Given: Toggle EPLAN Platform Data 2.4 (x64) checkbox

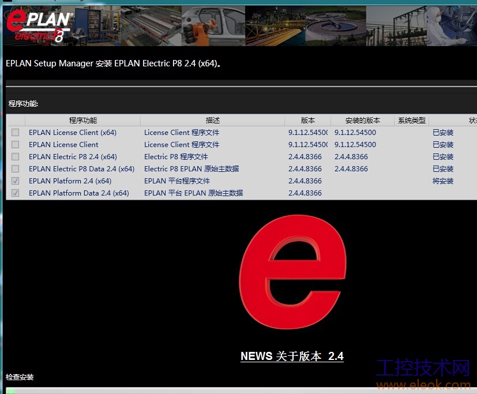Looking at the screenshot, I should coord(15,193).
